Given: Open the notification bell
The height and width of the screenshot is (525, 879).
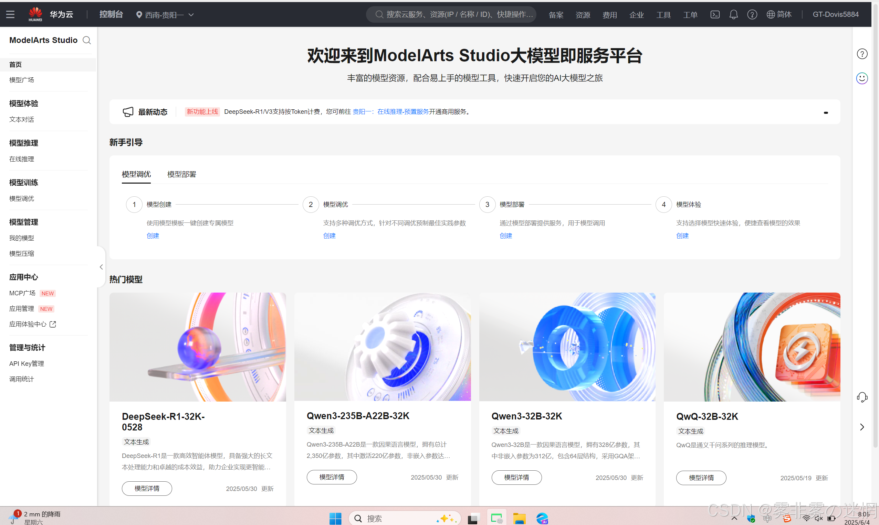Looking at the screenshot, I should tap(733, 14).
